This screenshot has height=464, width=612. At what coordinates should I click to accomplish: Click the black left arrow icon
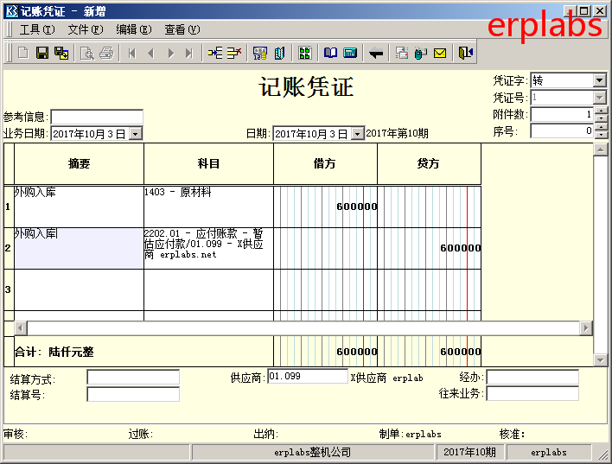click(376, 53)
